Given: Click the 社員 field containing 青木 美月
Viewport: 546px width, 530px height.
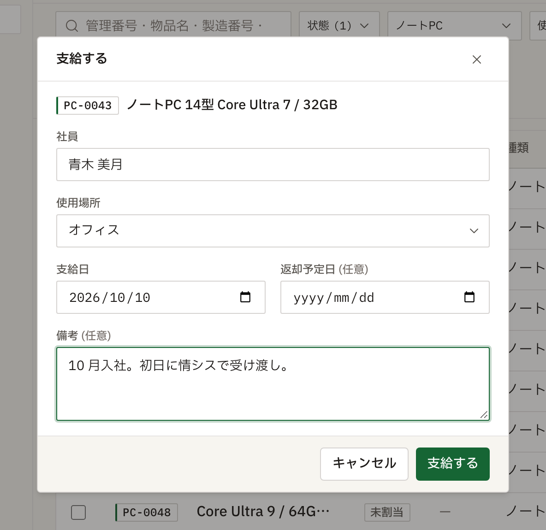Looking at the screenshot, I should point(273,165).
